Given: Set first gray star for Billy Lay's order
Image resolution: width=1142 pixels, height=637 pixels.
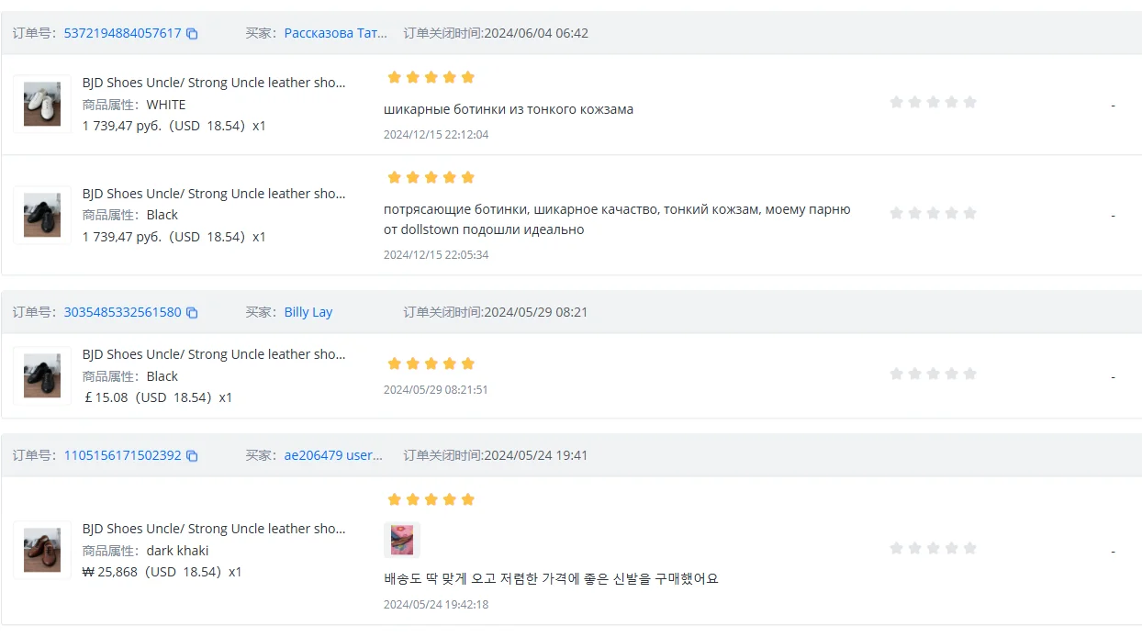Looking at the screenshot, I should [x=897, y=374].
